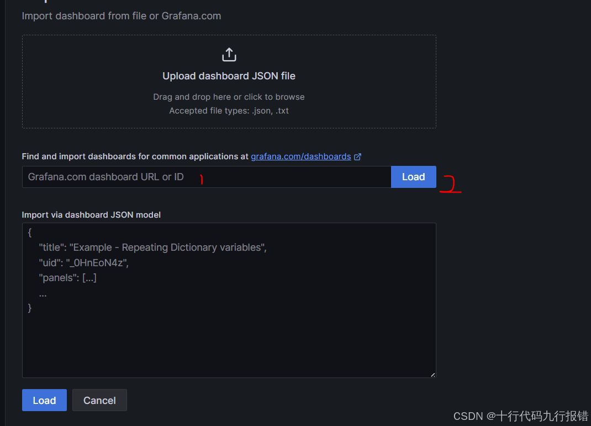This screenshot has height=426, width=591.
Task: Click the Cancel button
Action: (x=99, y=400)
